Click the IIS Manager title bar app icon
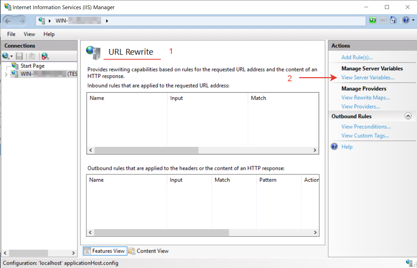 point(8,7)
